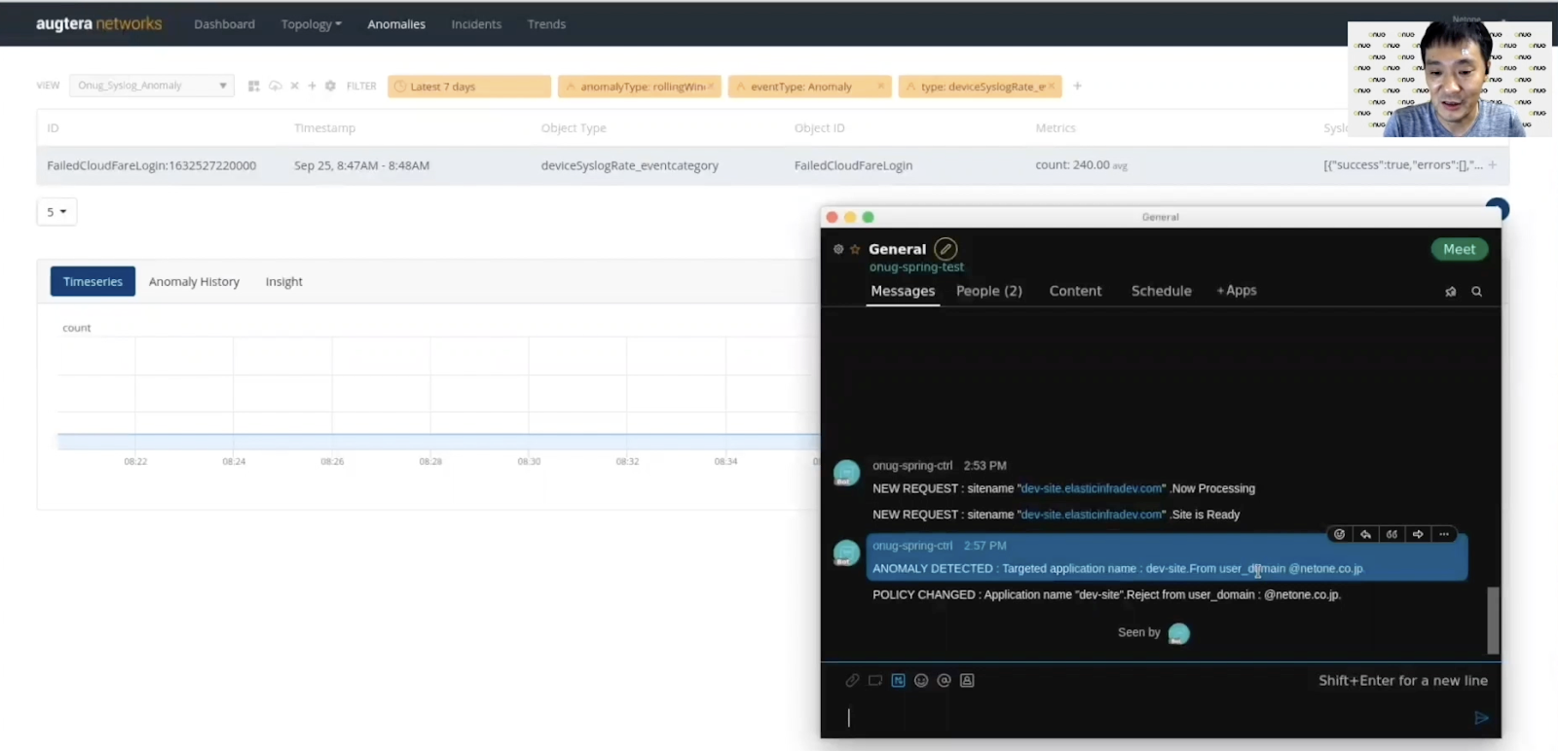Image resolution: width=1558 pixels, height=751 pixels.
Task: Click the onug-spring-test team name link
Action: (916, 267)
